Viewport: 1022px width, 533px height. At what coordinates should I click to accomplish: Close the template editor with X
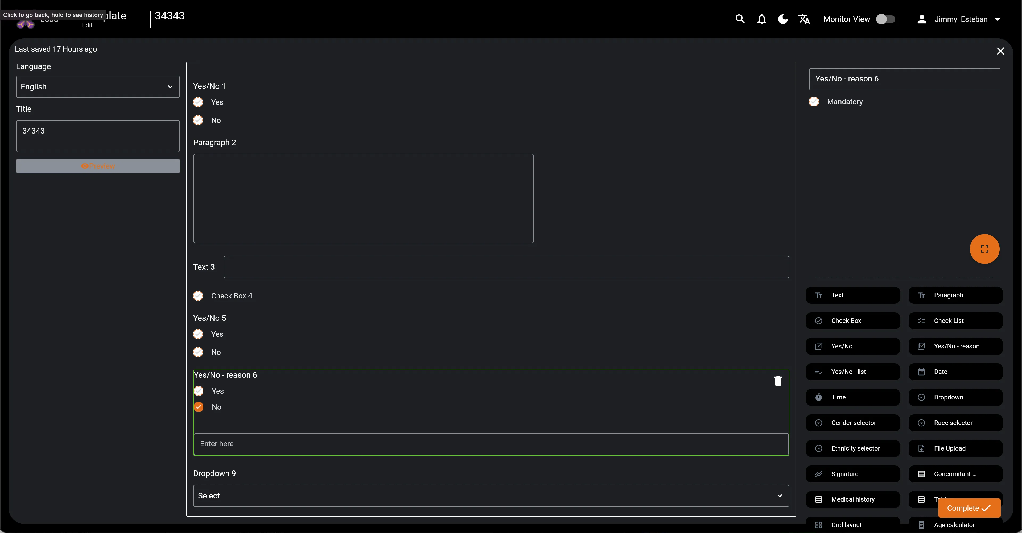click(x=1000, y=51)
